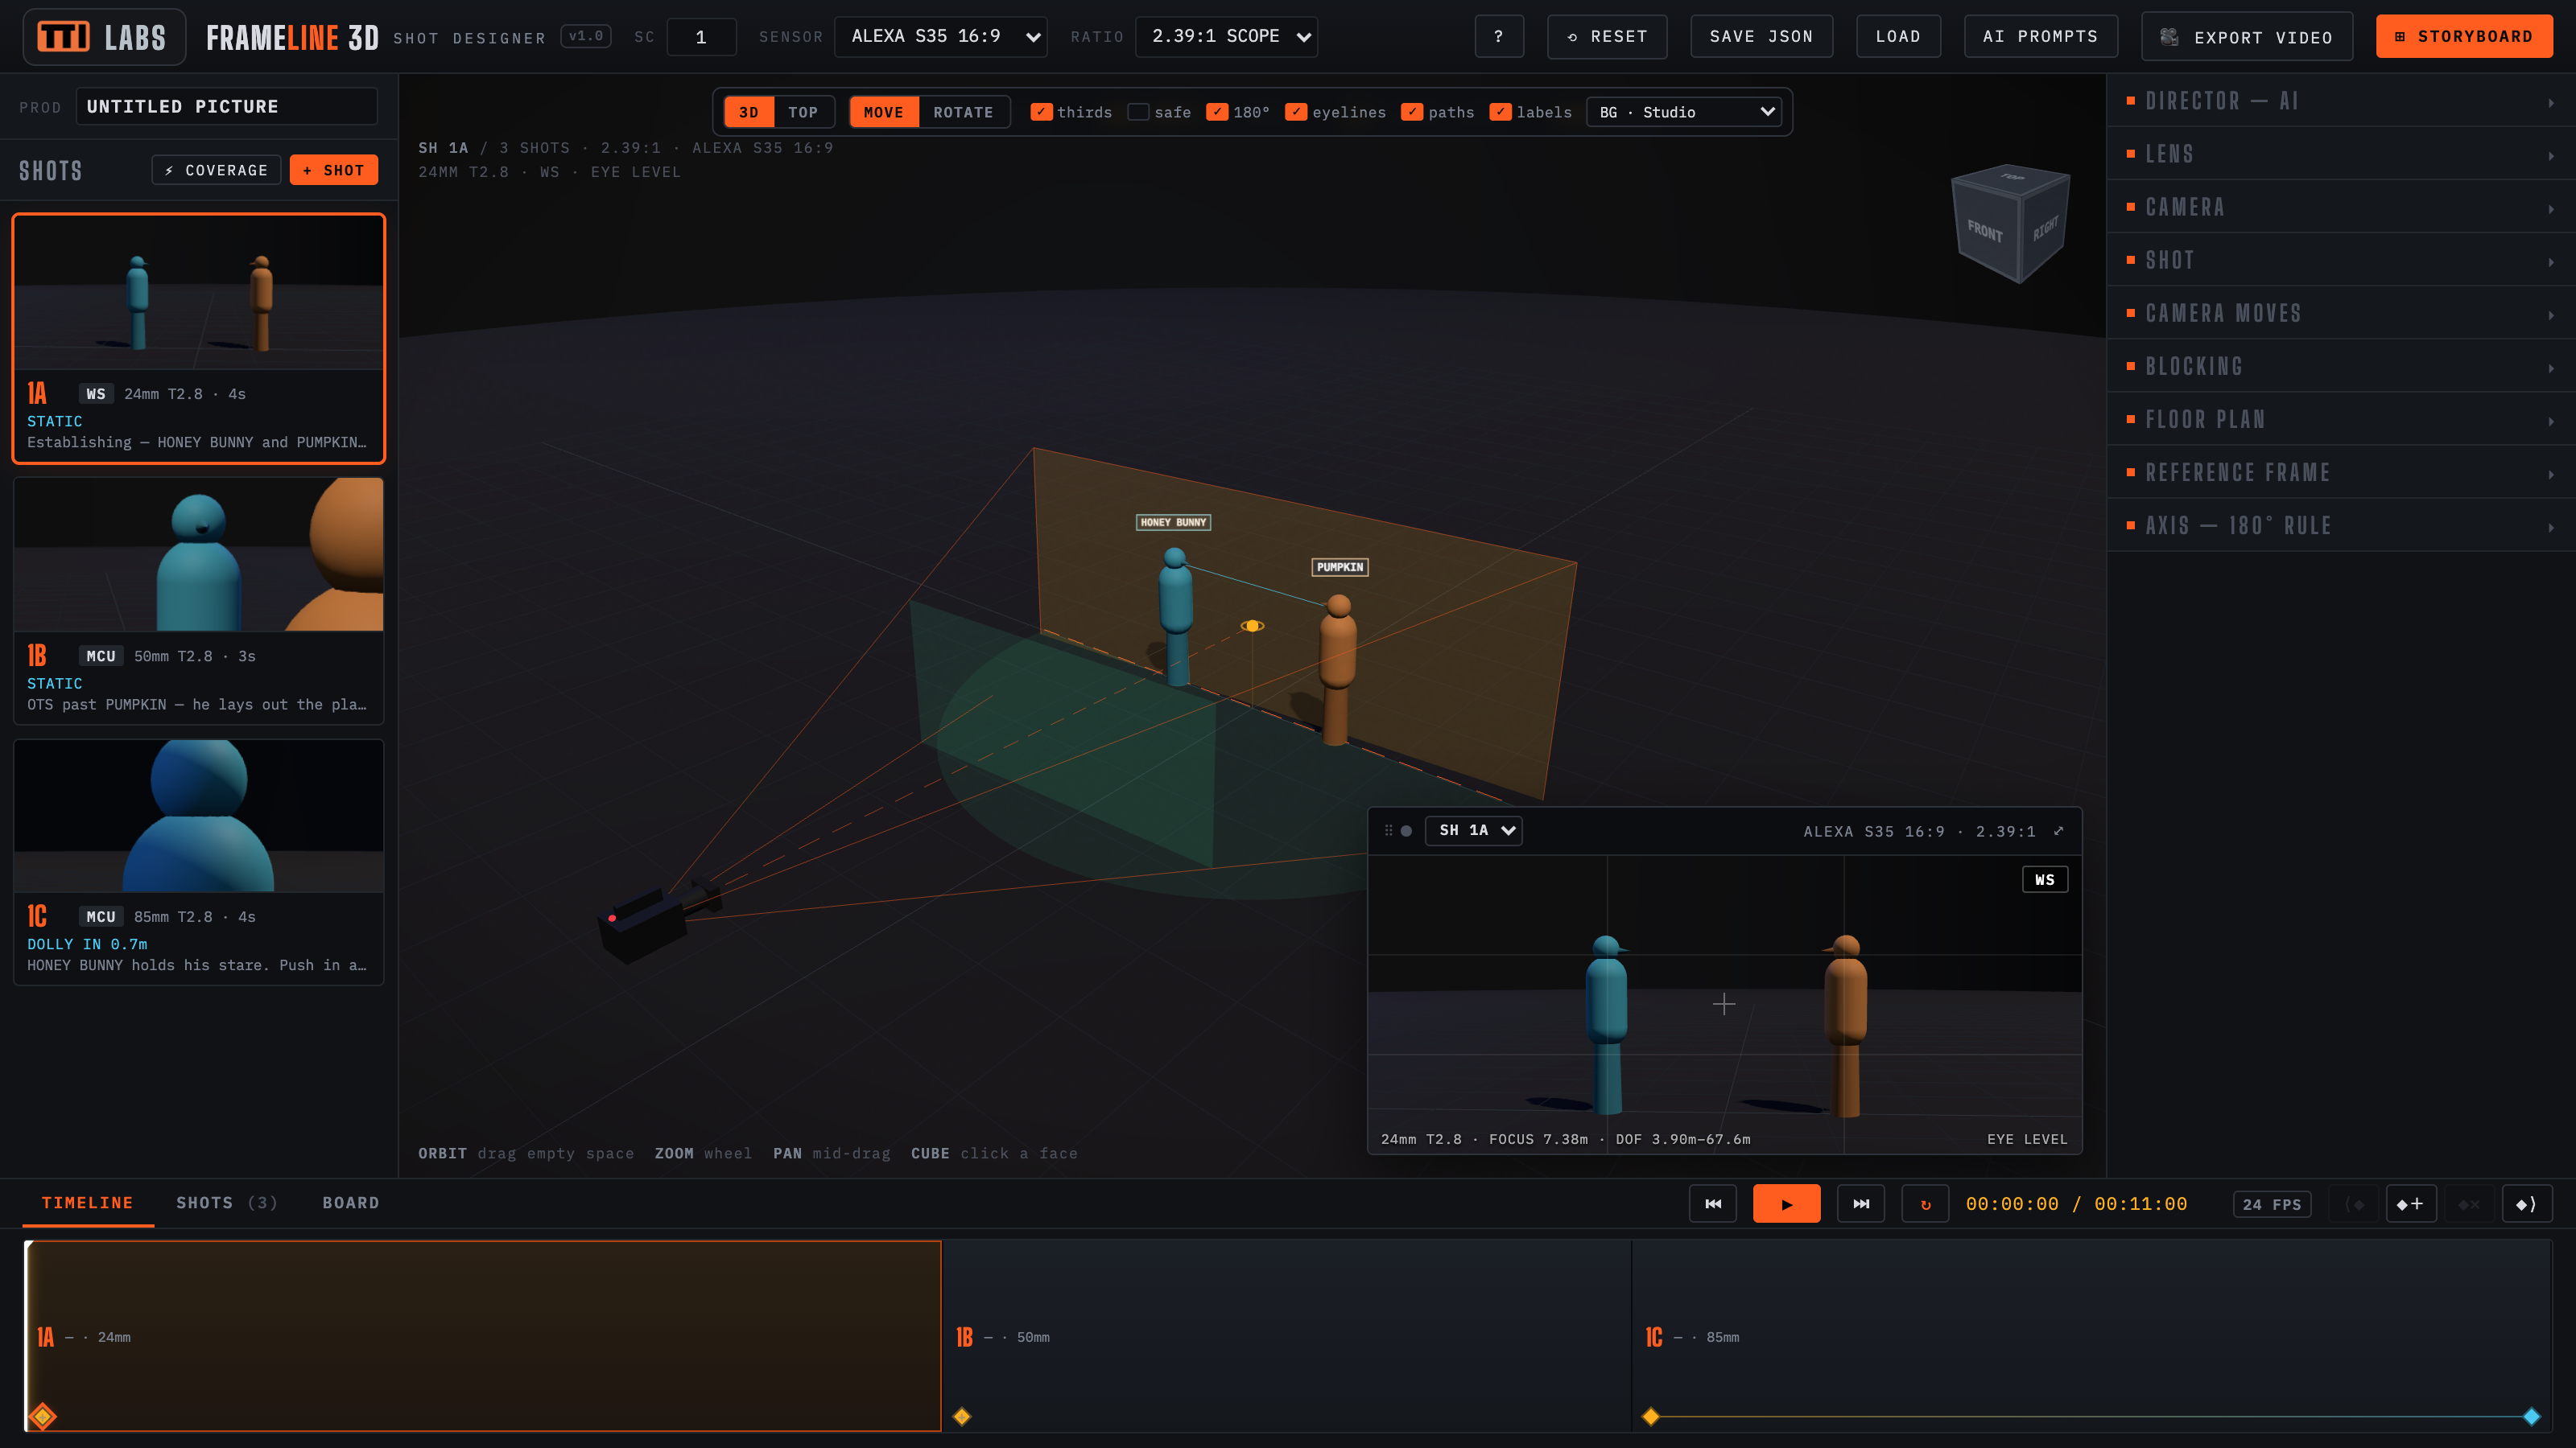
Task: Select MOVE gizmo mode
Action: [883, 112]
